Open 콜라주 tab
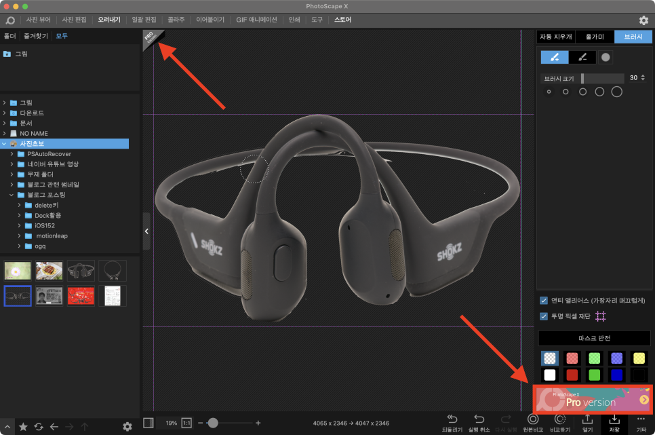The width and height of the screenshot is (655, 435). point(176,20)
